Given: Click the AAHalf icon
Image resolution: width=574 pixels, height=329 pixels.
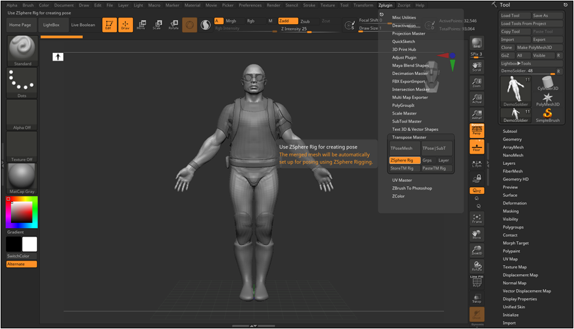Looking at the screenshot, I should pyautogui.click(x=477, y=115).
